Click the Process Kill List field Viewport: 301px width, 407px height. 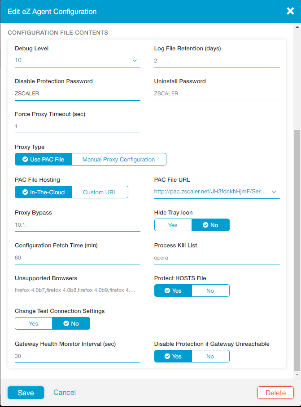(x=217, y=258)
